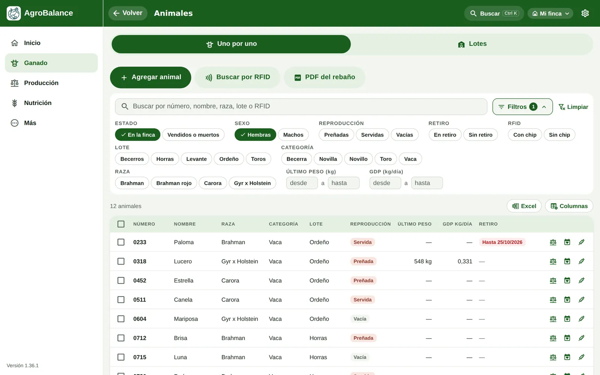Click the AgroBalance logo icon
The image size is (600, 375).
point(14,13)
